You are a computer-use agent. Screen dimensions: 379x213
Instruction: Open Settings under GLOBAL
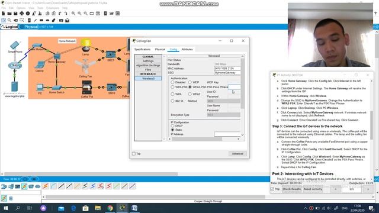coord(148,61)
